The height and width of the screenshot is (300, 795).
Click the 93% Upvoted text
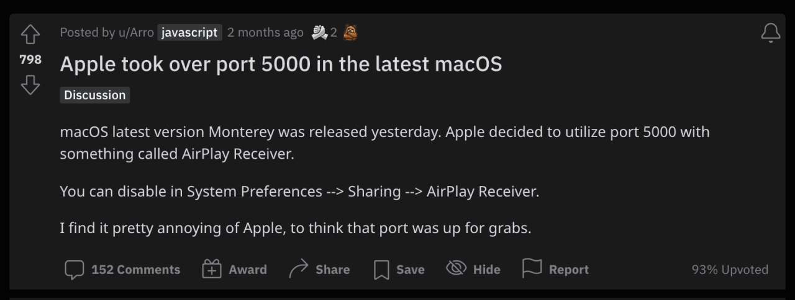tap(730, 270)
